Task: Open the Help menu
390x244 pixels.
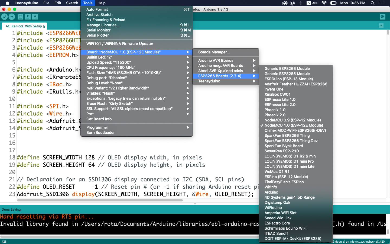Action: pyautogui.click(x=101, y=3)
